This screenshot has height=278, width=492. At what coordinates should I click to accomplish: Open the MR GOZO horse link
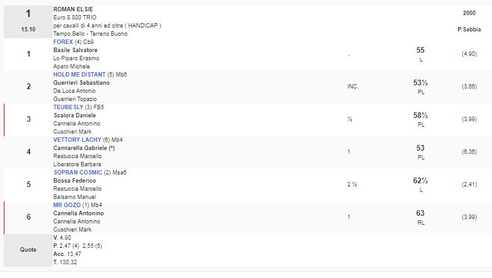67,205
